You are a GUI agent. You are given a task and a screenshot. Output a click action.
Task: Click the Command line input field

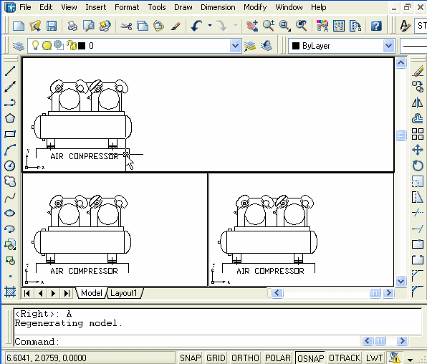[188, 341]
